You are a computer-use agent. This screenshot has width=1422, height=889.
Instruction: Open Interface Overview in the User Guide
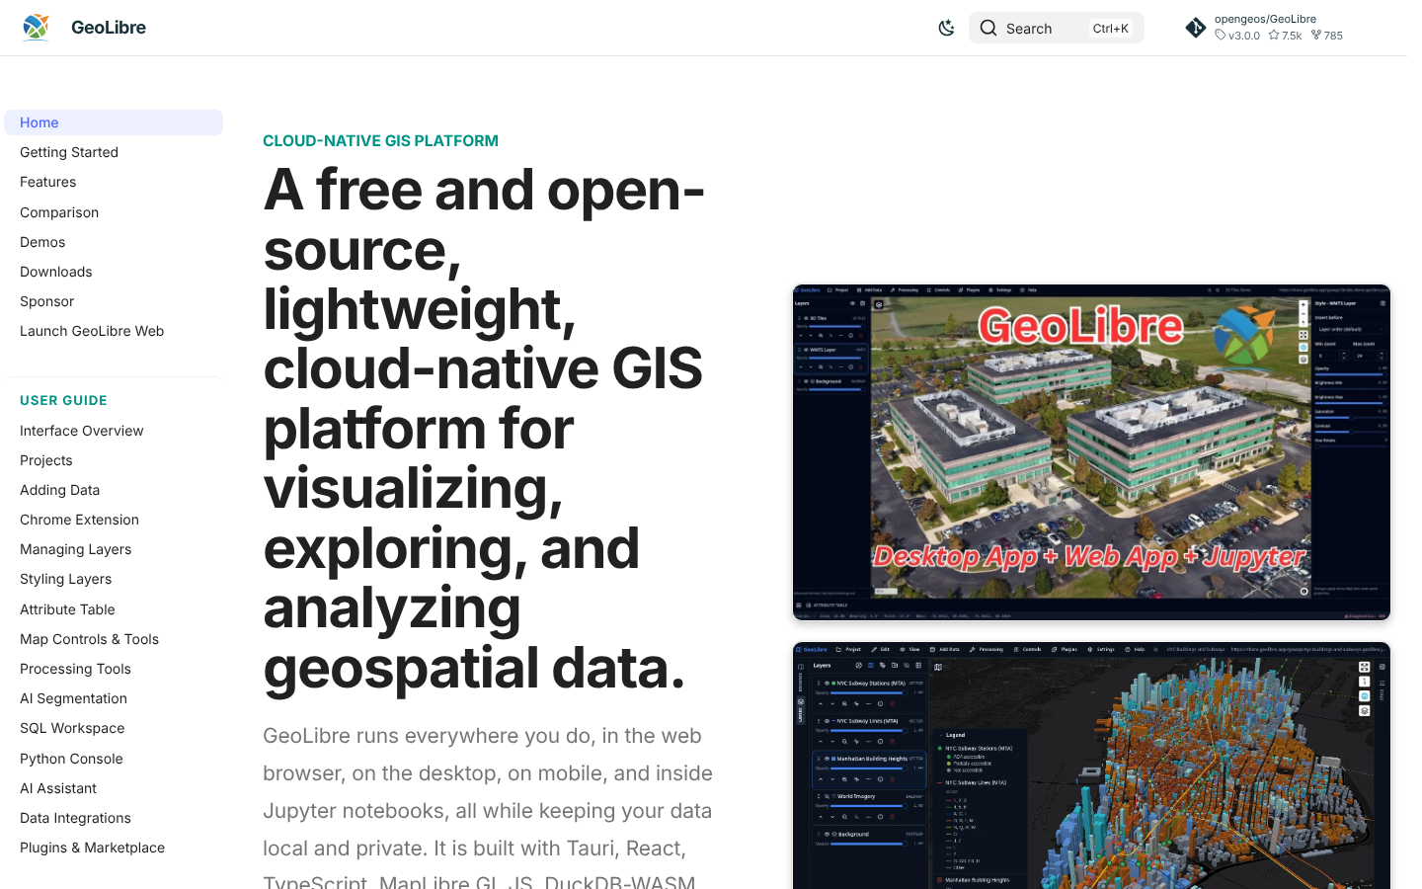pos(82,431)
